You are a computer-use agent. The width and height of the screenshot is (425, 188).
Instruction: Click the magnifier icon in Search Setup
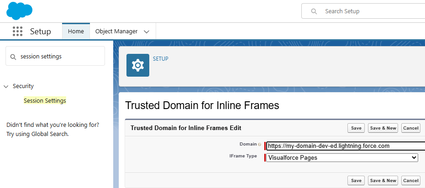point(314,11)
